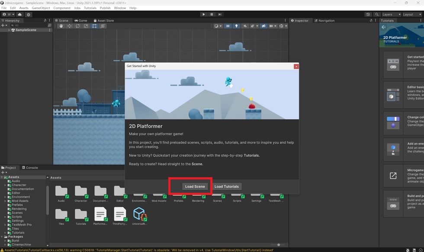Image resolution: width=424 pixels, height=252 pixels.
Task: Select the UniversalR asset thumbnail
Action: point(139,216)
